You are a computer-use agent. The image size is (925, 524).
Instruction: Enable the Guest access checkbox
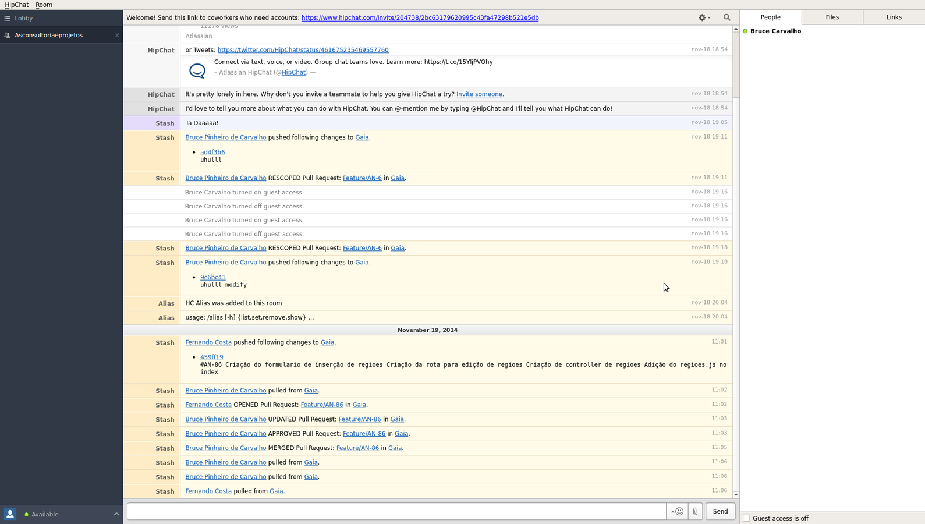click(746, 518)
